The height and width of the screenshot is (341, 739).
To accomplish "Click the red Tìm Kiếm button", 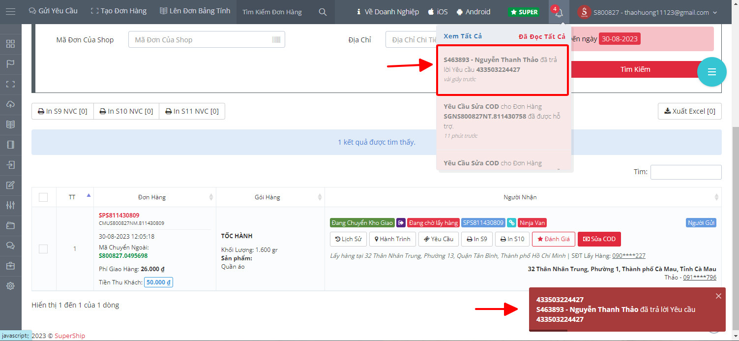I will pyautogui.click(x=635, y=69).
